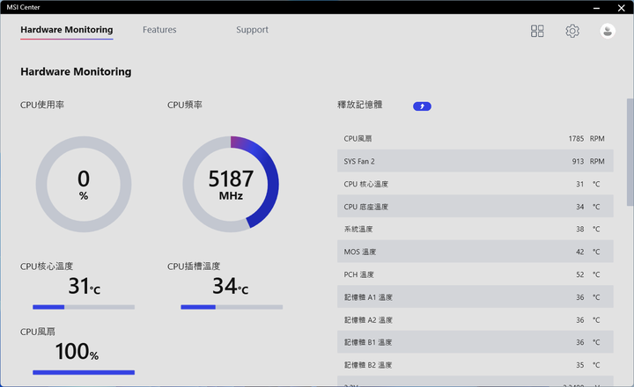Click the CPU風扇 100% progress bar
This screenshot has width=634, height=387.
pyautogui.click(x=84, y=372)
